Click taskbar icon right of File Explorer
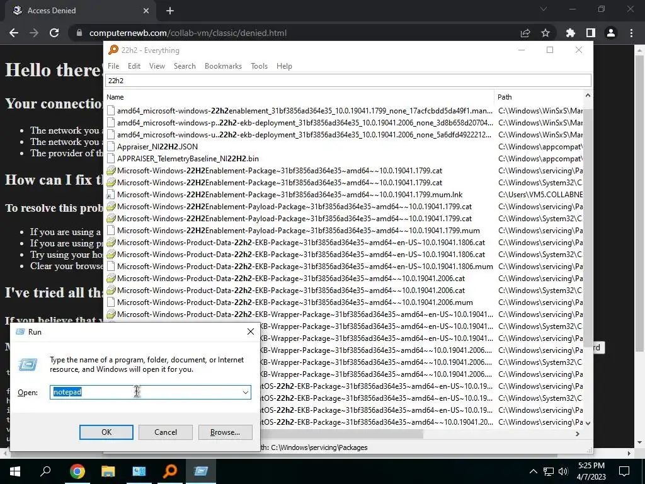Image resolution: width=645 pixels, height=484 pixels. (139, 471)
